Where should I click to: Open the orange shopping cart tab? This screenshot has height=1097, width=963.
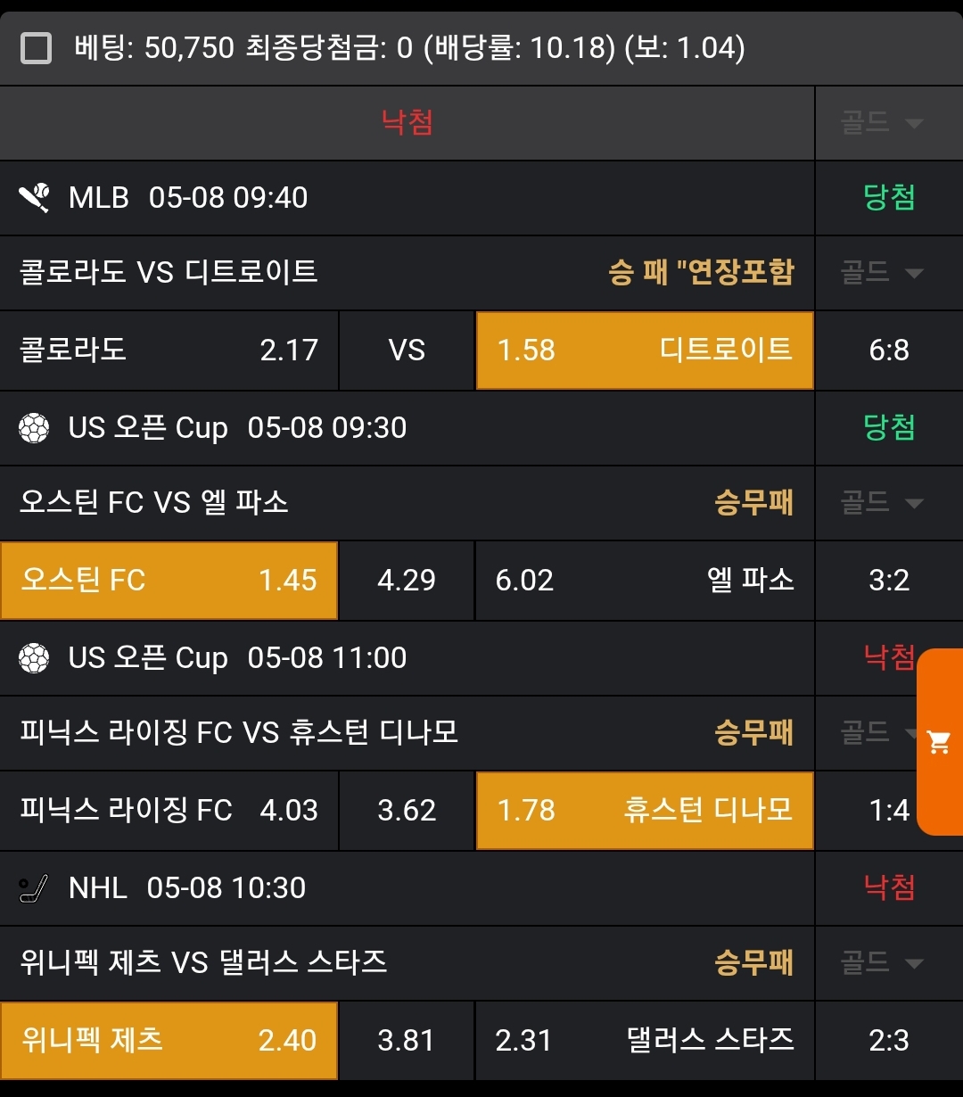[x=939, y=742]
